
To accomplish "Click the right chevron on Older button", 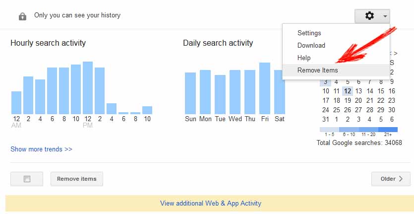I will pyautogui.click(x=401, y=179).
